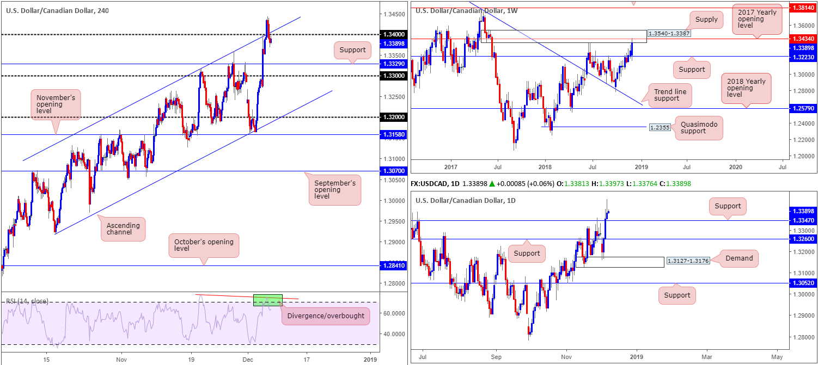Click the green highlighted box on the RSI panel
This screenshot has height=365, width=818.
tap(268, 300)
